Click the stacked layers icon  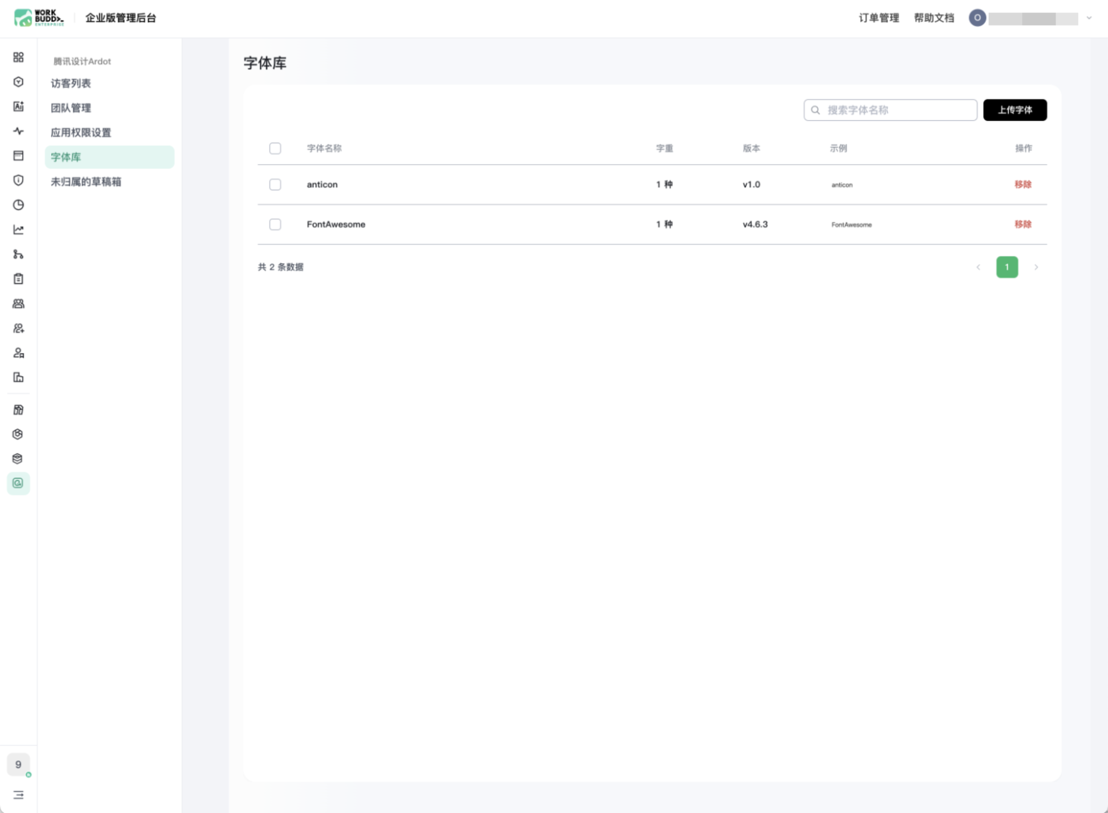[x=18, y=459]
